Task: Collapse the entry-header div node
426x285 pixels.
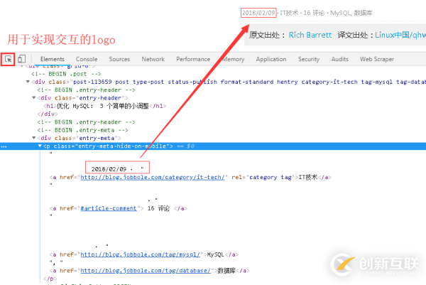Action: pyautogui.click(x=33, y=97)
